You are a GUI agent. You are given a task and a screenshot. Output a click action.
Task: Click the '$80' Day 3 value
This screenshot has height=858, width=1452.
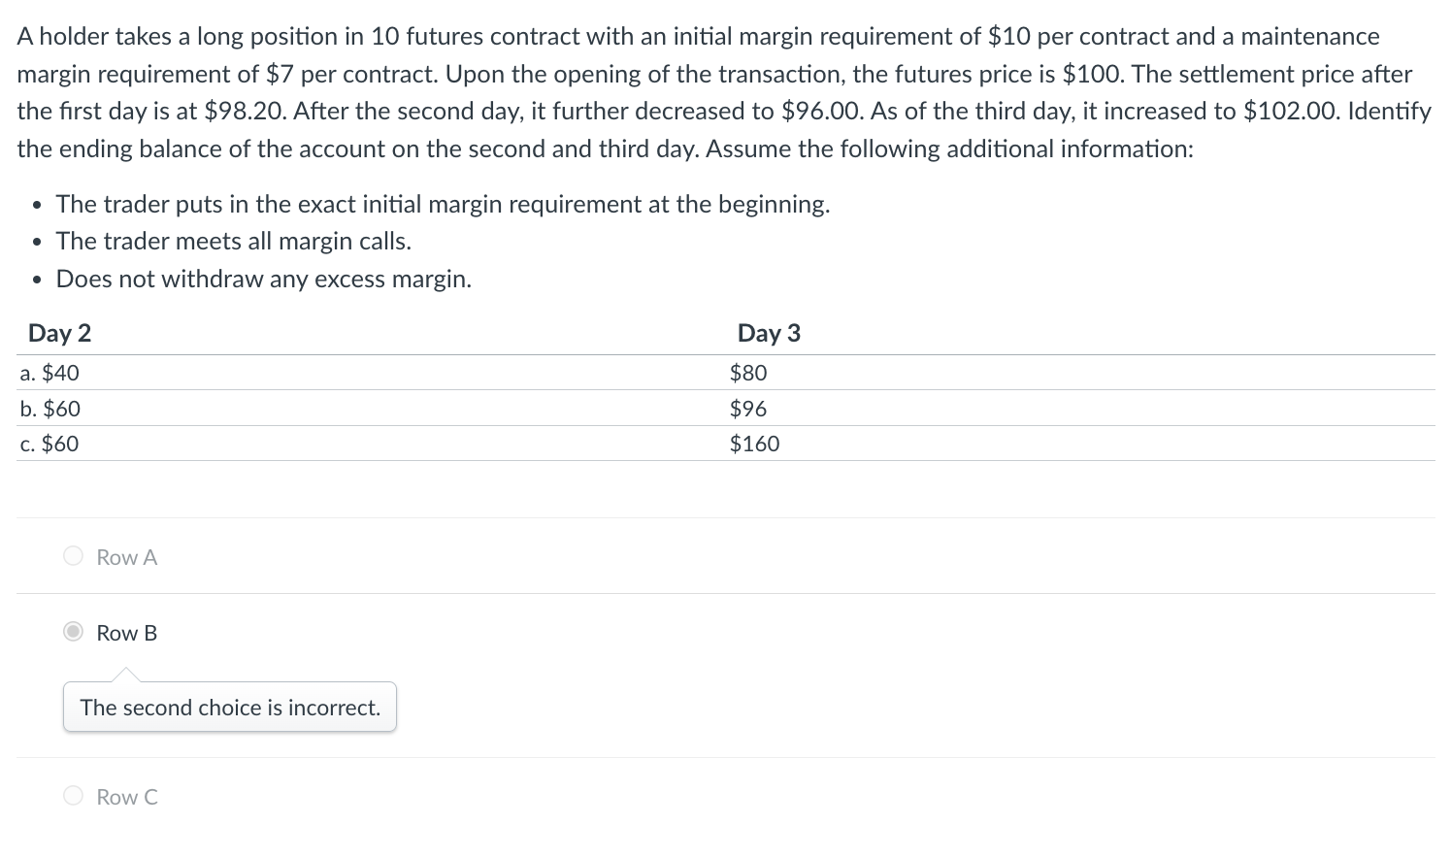click(x=748, y=373)
